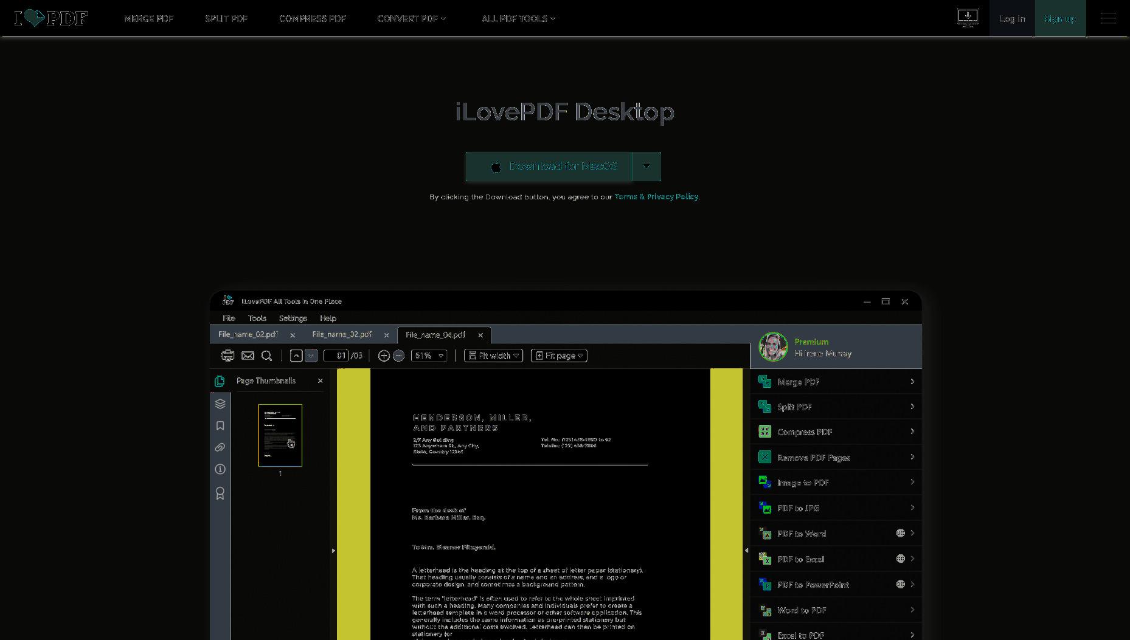The width and height of the screenshot is (1130, 640).
Task: Click the Compress PDF tool icon
Action: point(764,432)
